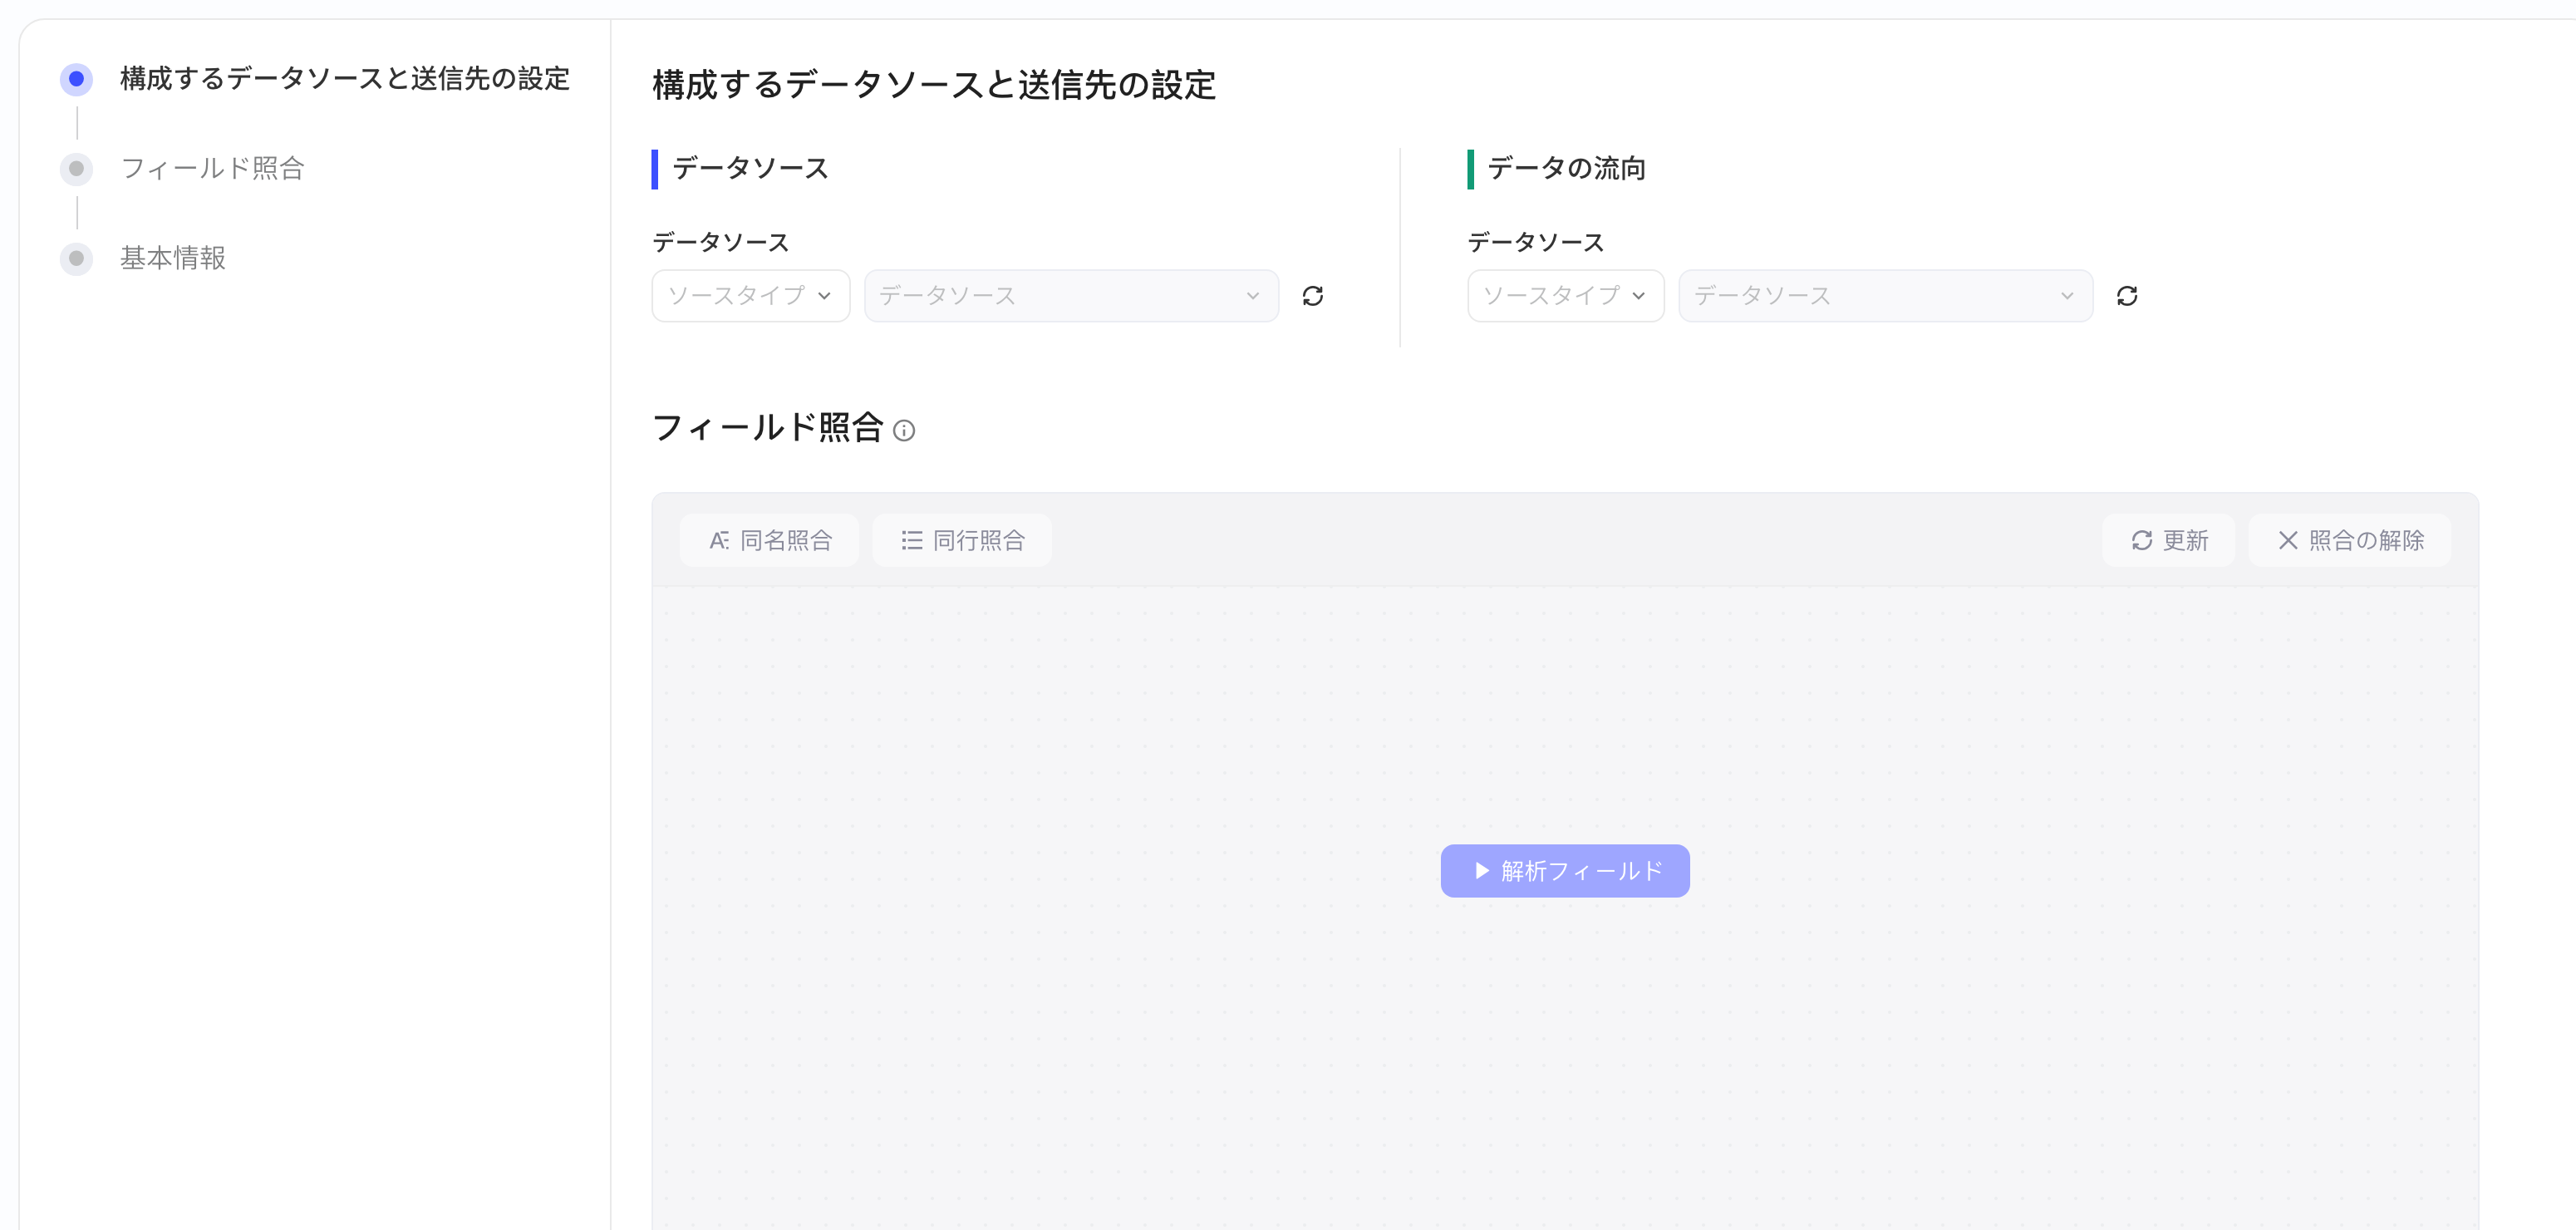Viewport: 2576px width, 1230px height.
Task: Click main page title 構成するデータソースと送信先の設定
Action: click(934, 85)
